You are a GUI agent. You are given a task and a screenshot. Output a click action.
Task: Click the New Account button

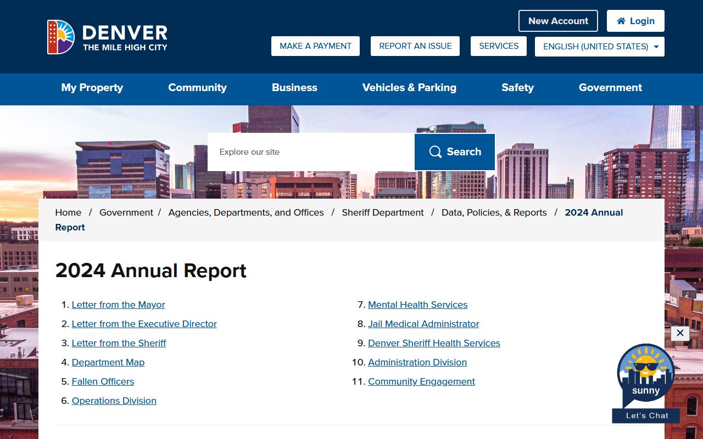click(x=558, y=21)
